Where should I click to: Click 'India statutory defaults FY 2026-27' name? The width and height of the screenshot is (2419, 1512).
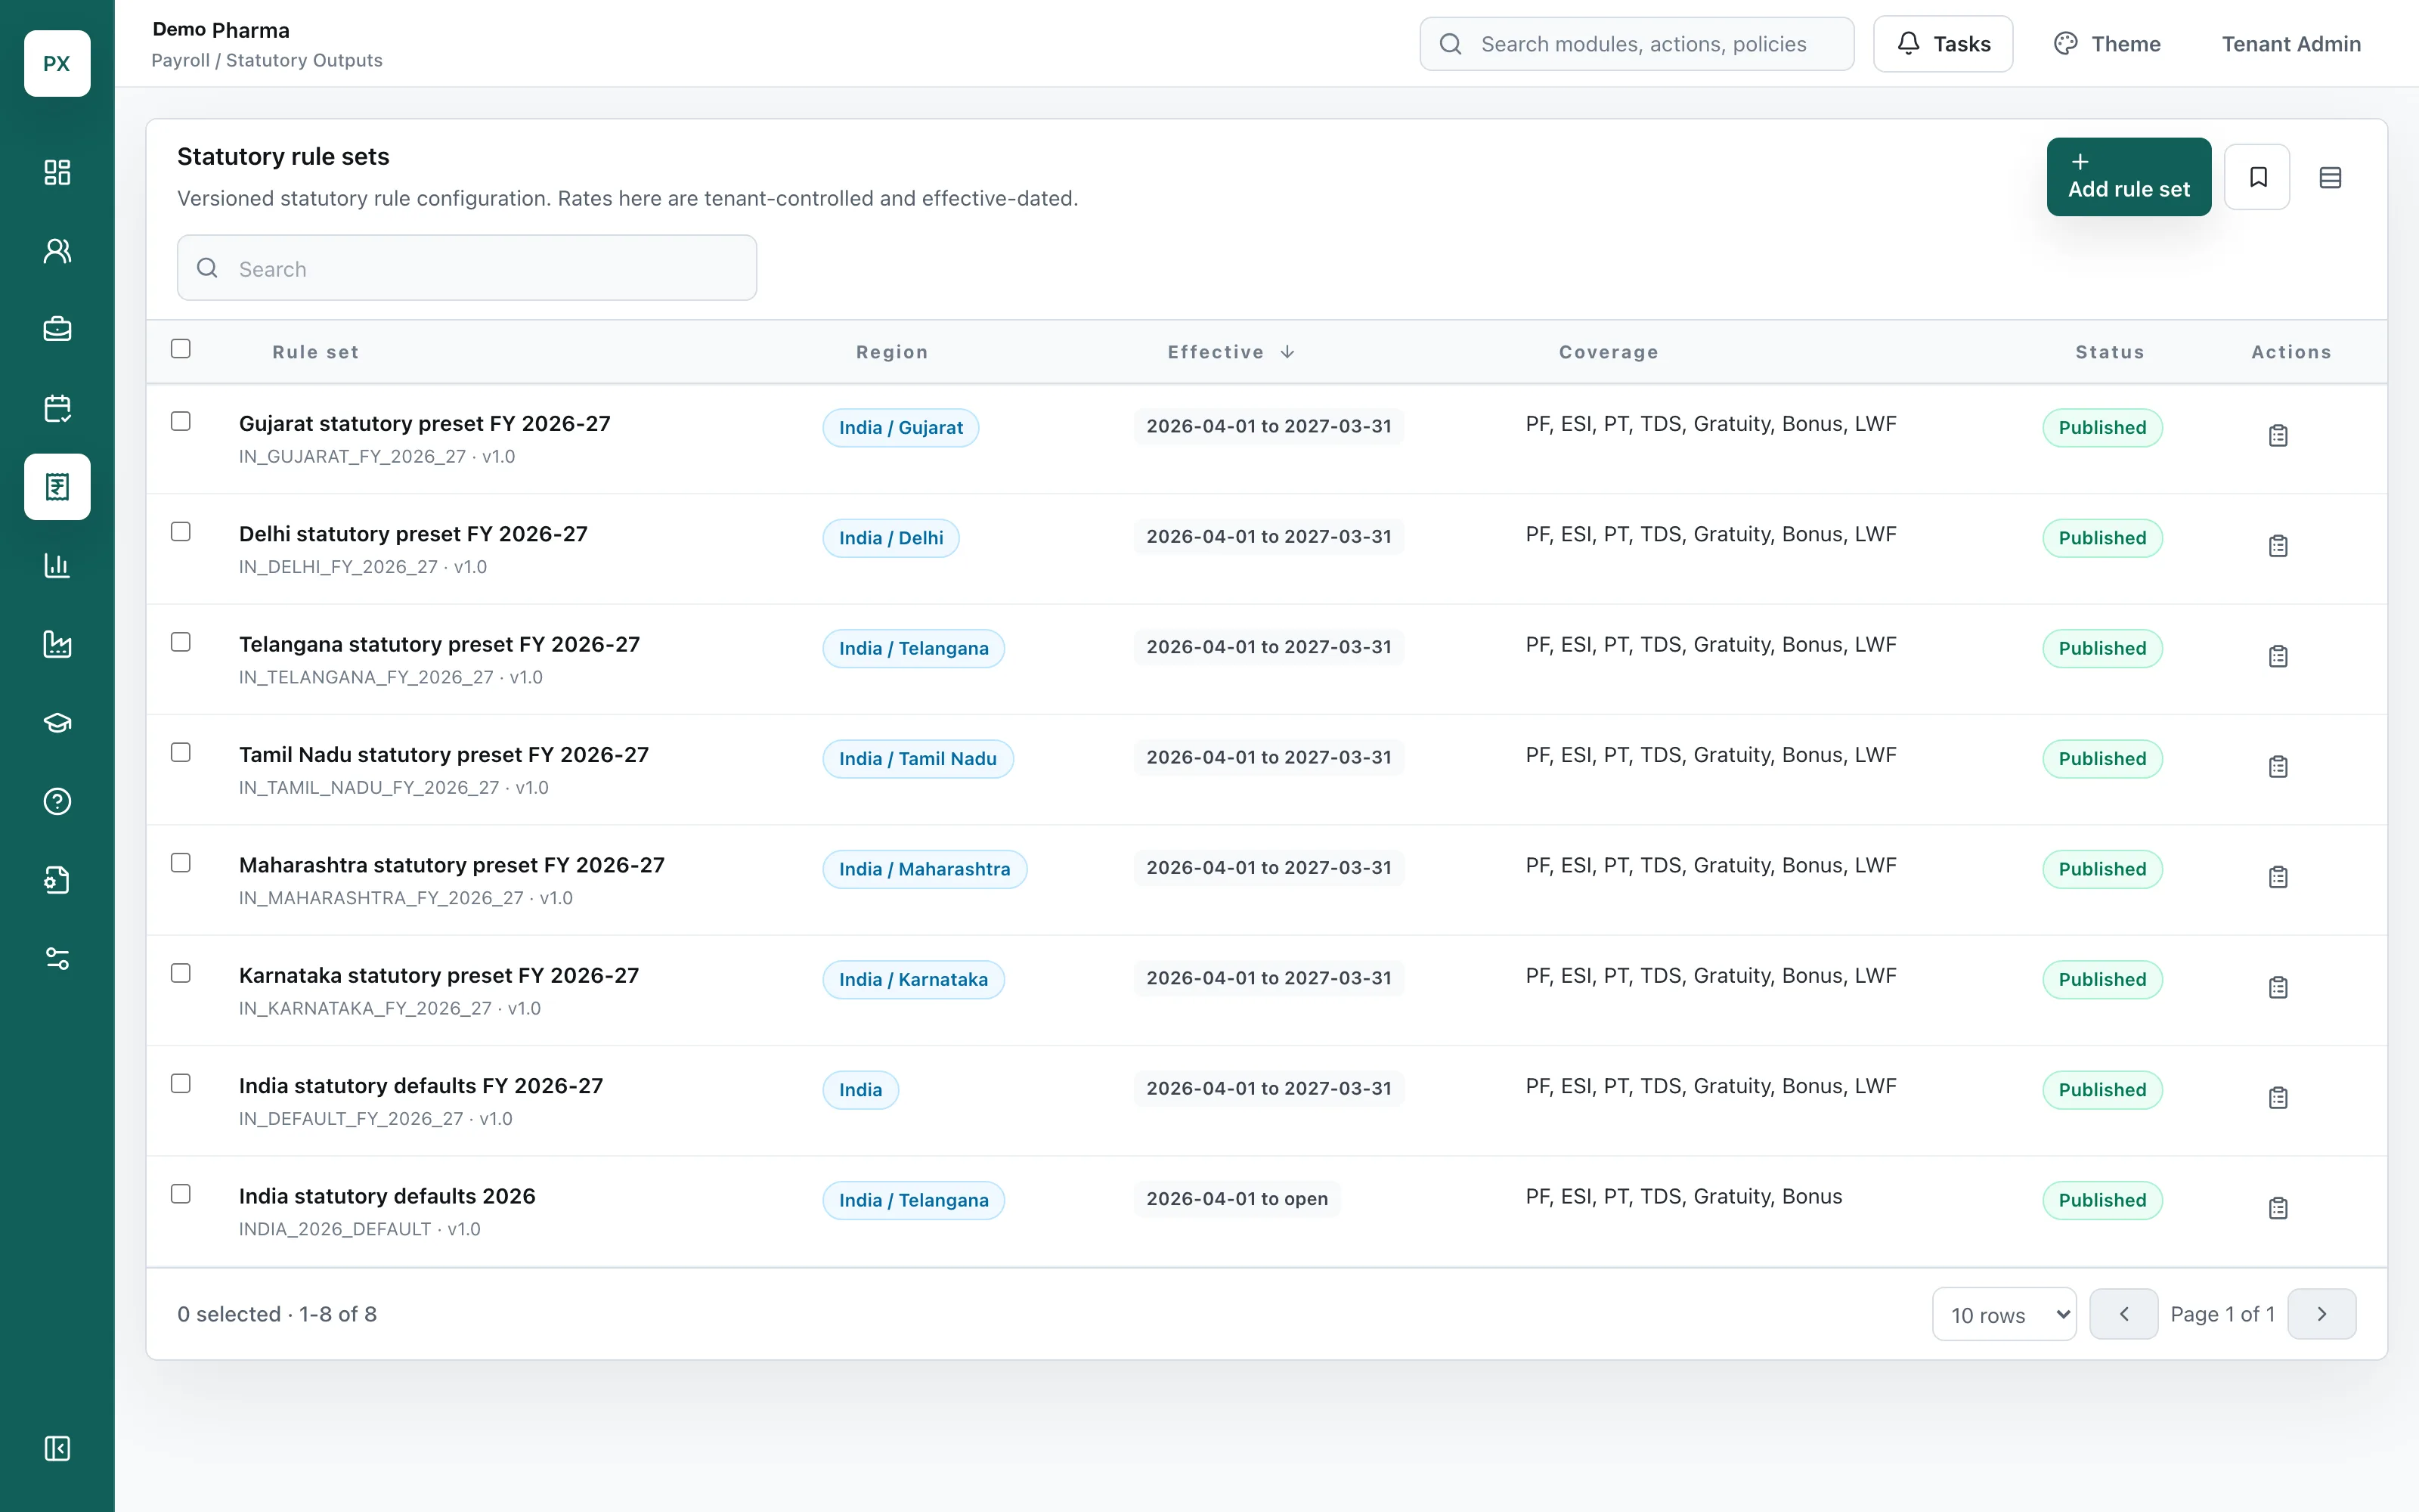click(x=421, y=1086)
